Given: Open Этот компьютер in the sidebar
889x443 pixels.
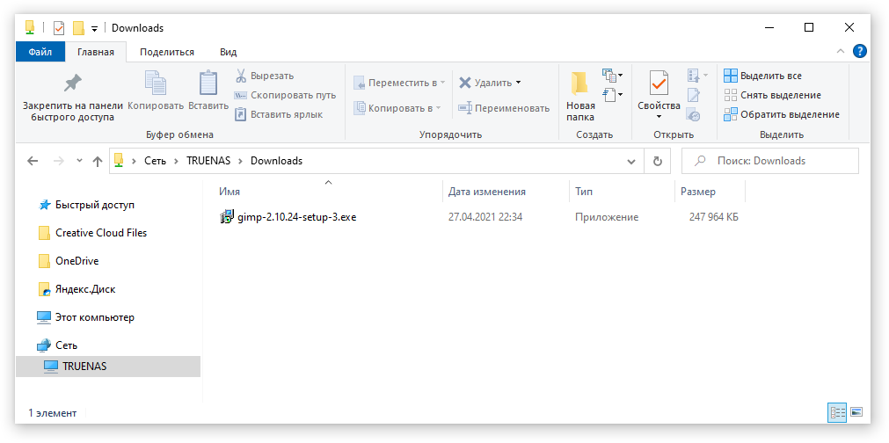Looking at the screenshot, I should pos(95,317).
